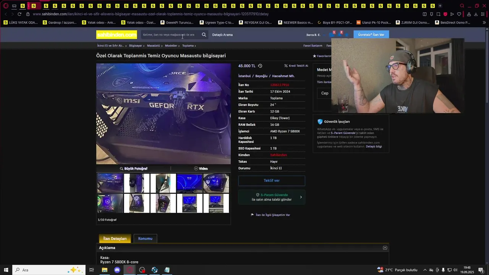This screenshot has width=489, height=275.
Task: Collapse the Açıklama section
Action: point(385,248)
